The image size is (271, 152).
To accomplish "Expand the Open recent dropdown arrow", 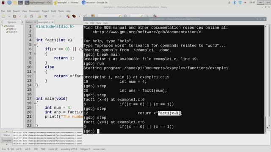I will tap(20, 16).
